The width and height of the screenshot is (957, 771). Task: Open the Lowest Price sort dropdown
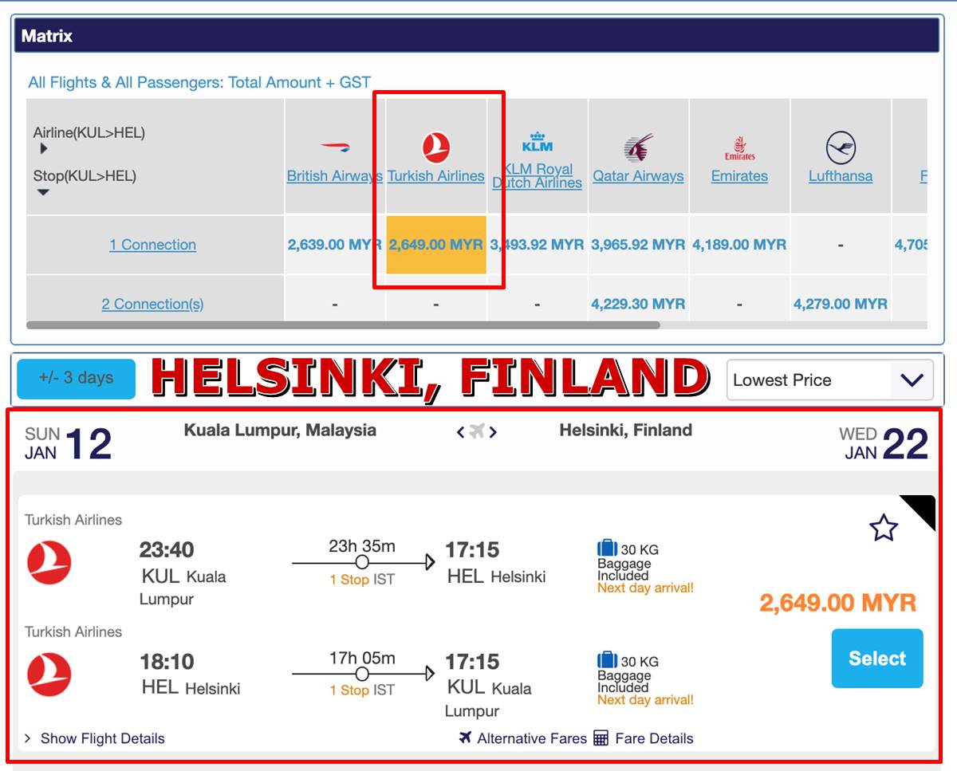point(829,380)
